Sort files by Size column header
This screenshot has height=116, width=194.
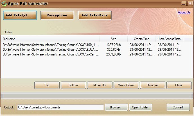pos(113,39)
